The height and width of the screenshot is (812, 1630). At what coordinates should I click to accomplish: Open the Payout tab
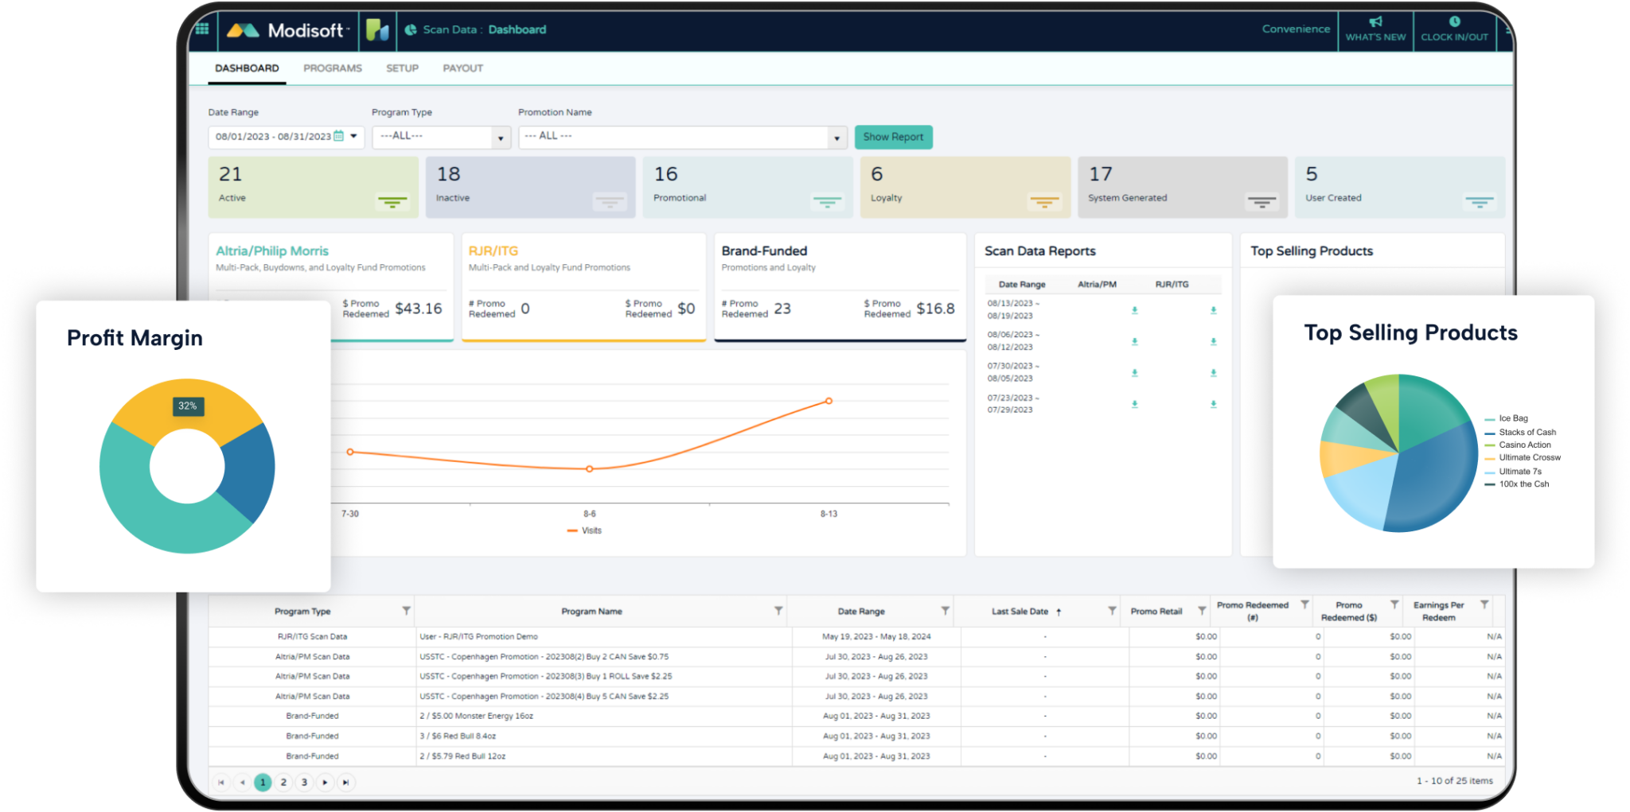462,68
